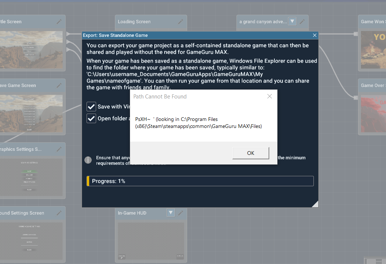Dismiss the Path Cannot Be Found dialog via X
The image size is (386, 264).
269,96
